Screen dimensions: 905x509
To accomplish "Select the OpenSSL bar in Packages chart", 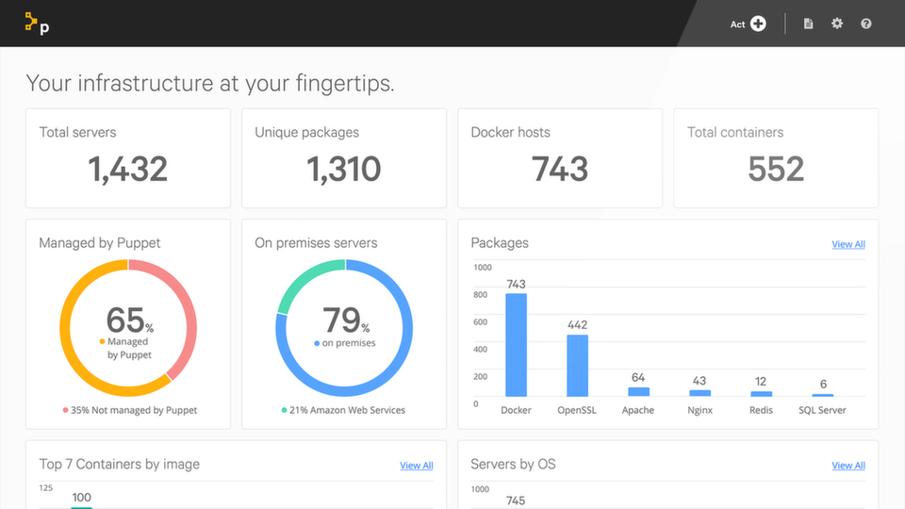I will [577, 366].
